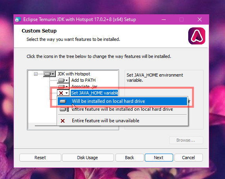
Task: Click the red X icon beside 'unavailable' entry
Action: (62, 121)
